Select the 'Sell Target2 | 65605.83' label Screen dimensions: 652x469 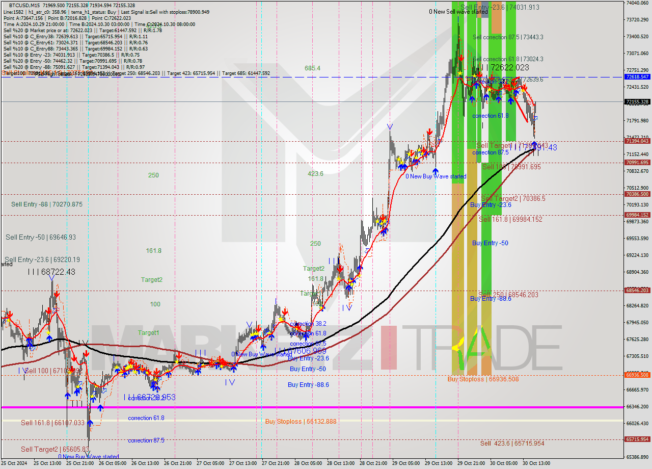55,449
